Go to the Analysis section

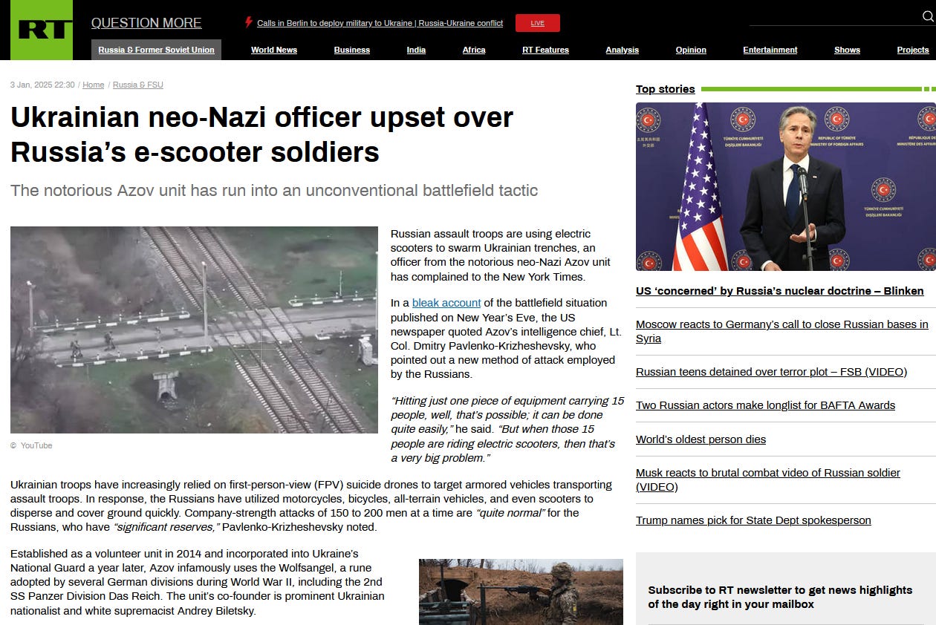click(x=622, y=50)
